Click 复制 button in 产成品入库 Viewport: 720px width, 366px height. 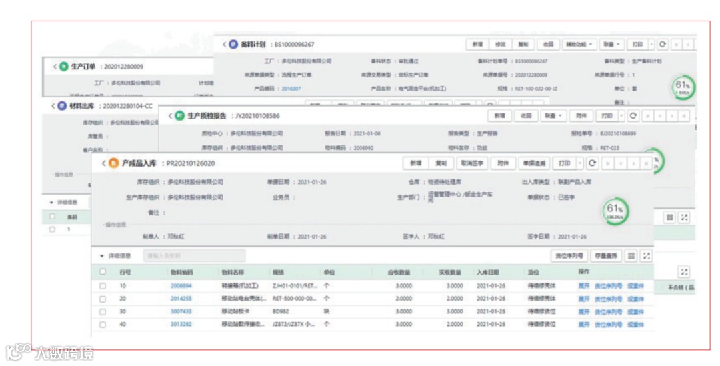tap(441, 163)
